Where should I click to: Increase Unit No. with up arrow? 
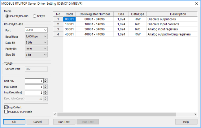tap(45, 80)
